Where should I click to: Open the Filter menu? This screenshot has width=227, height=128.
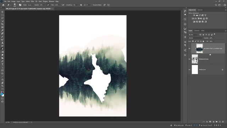pyautogui.click(x=32, y=1)
